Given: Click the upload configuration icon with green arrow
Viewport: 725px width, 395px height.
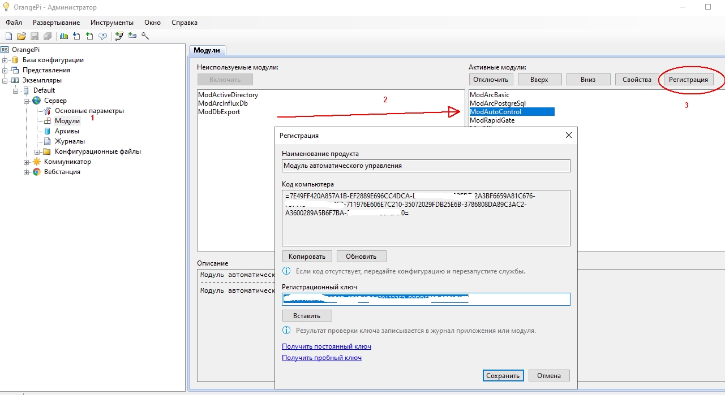Looking at the screenshot, I should (x=89, y=36).
